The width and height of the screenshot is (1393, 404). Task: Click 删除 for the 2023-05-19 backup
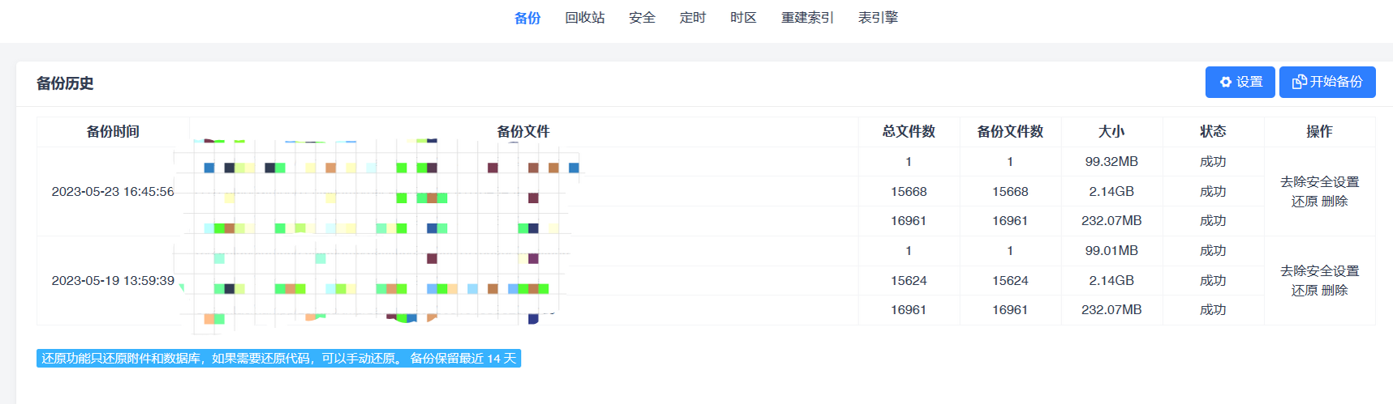(1335, 291)
